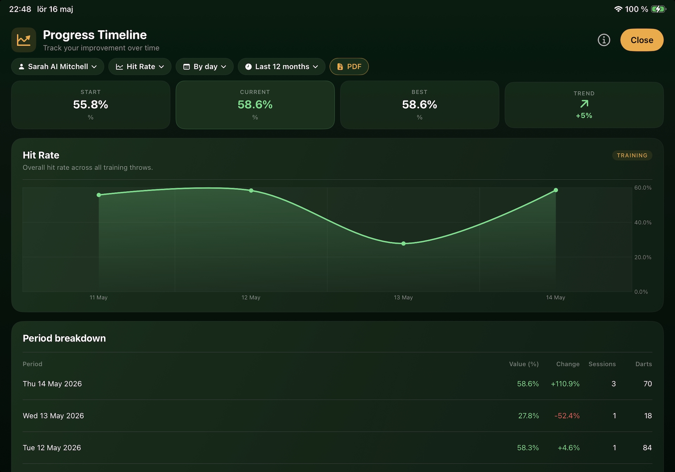This screenshot has height=472, width=675.
Task: Click the Hit Rate chart heading
Action: 41,155
